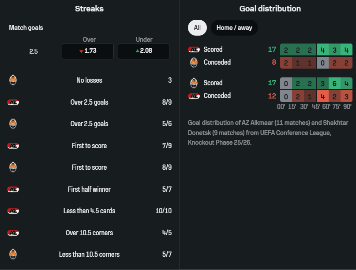The width and height of the screenshot is (356, 270).
Task: Click AZ logo beside Over 10.5 corners
Action: 13,233
